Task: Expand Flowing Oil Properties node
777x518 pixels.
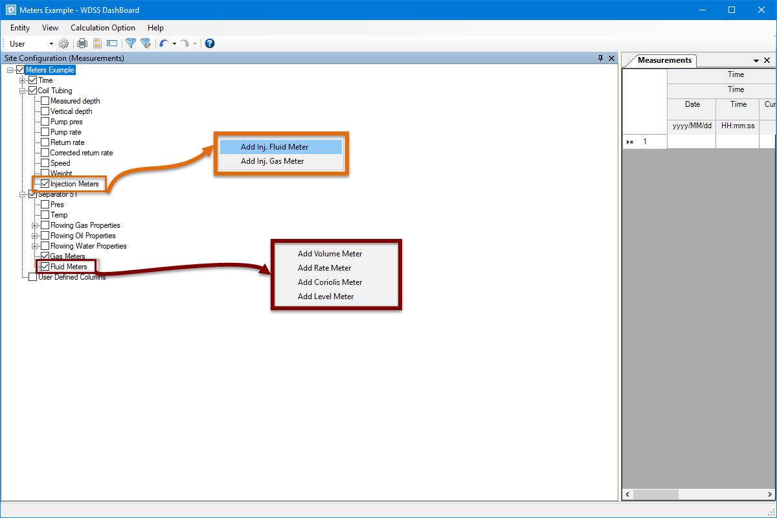Action: [x=35, y=236]
